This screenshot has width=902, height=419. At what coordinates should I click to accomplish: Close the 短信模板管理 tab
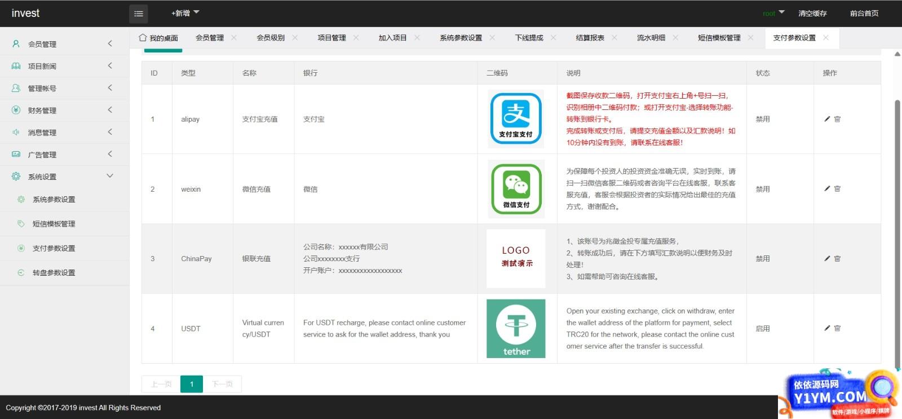click(x=750, y=38)
